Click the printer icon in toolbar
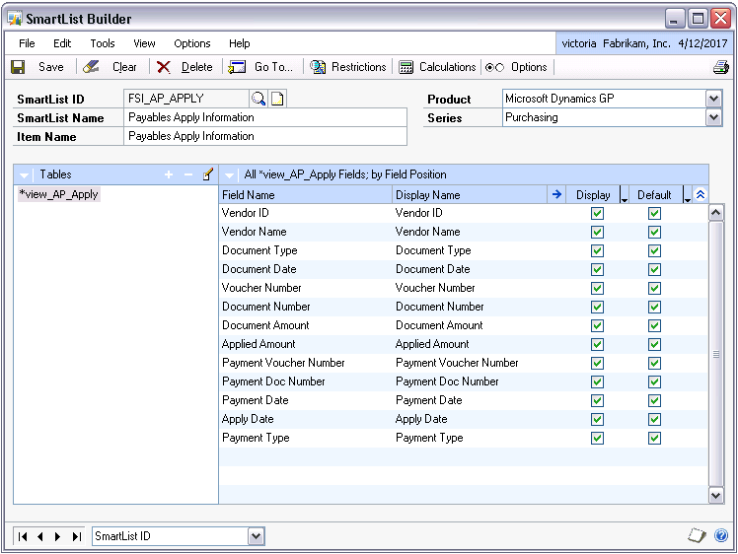738x554 pixels. 720,67
